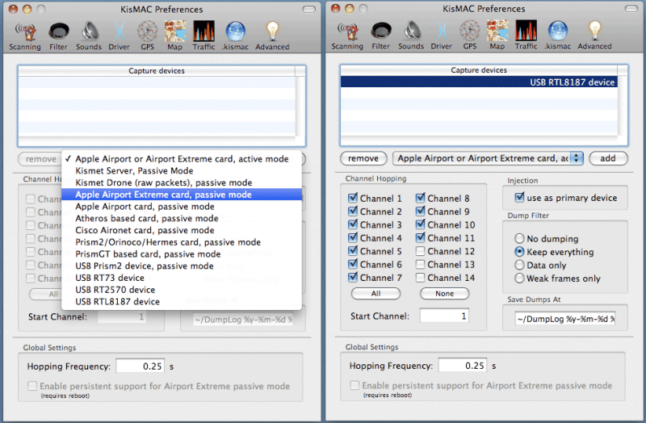Open Map preferences in right window
646x423 pixels.
[x=497, y=36]
